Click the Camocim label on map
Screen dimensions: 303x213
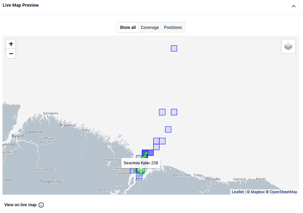coord(239,179)
